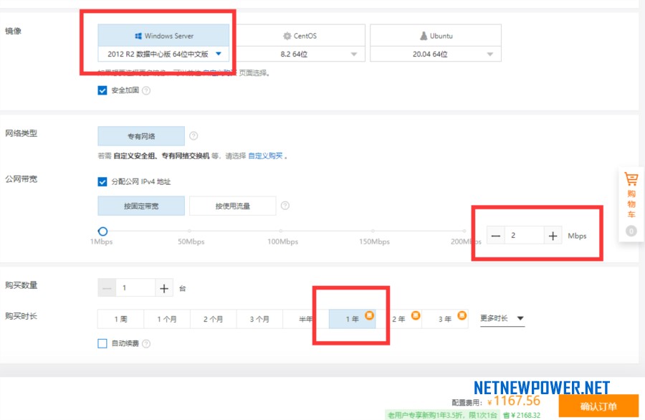Decrease bandwidth with the minus button

pos(496,236)
